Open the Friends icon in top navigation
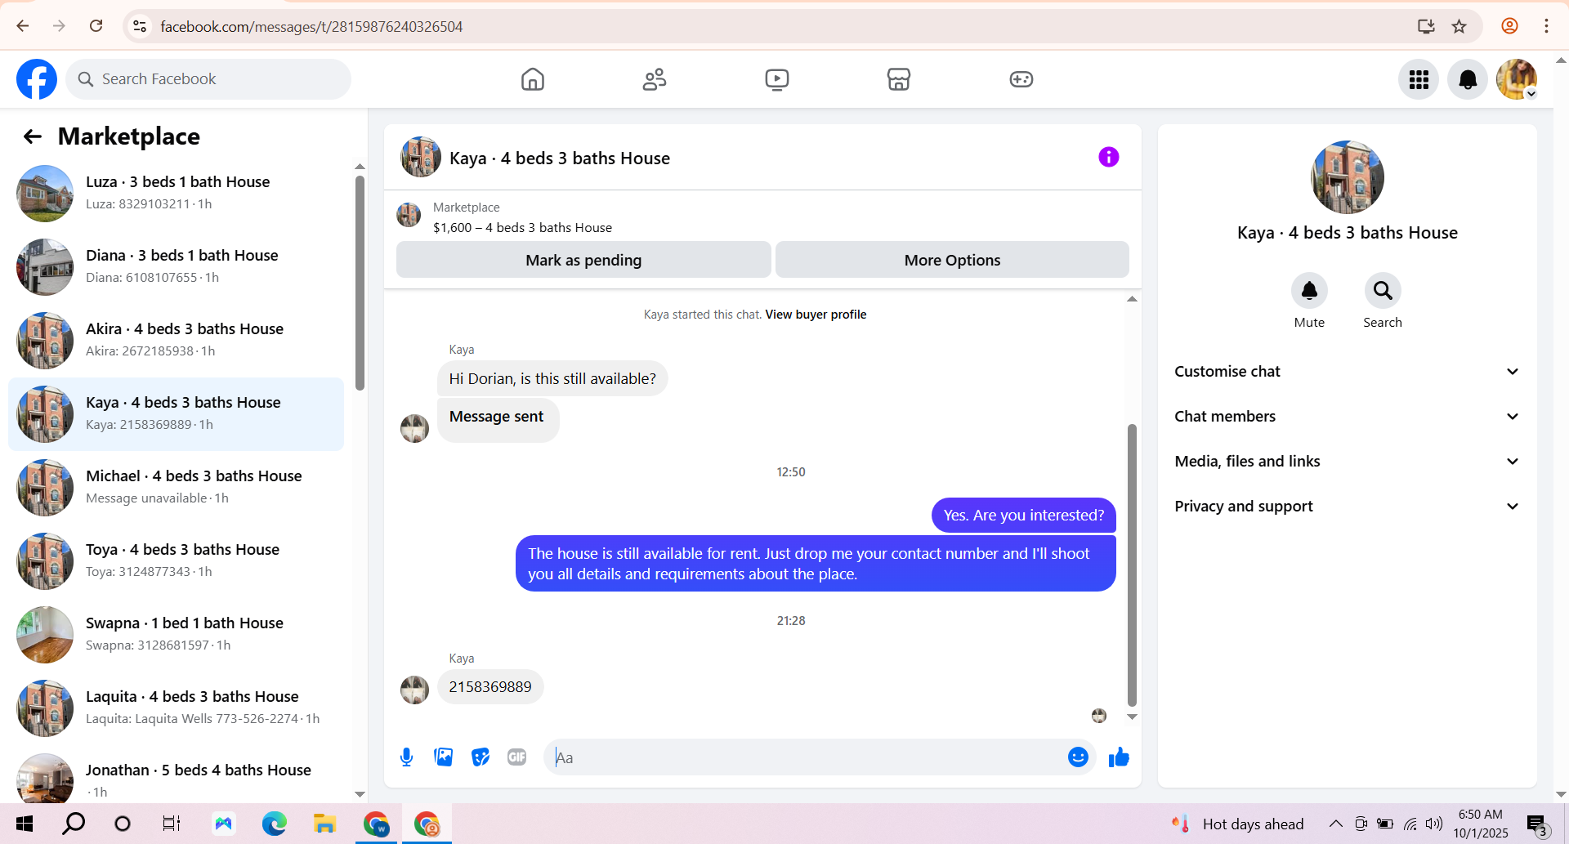The height and width of the screenshot is (844, 1569). tap(655, 79)
